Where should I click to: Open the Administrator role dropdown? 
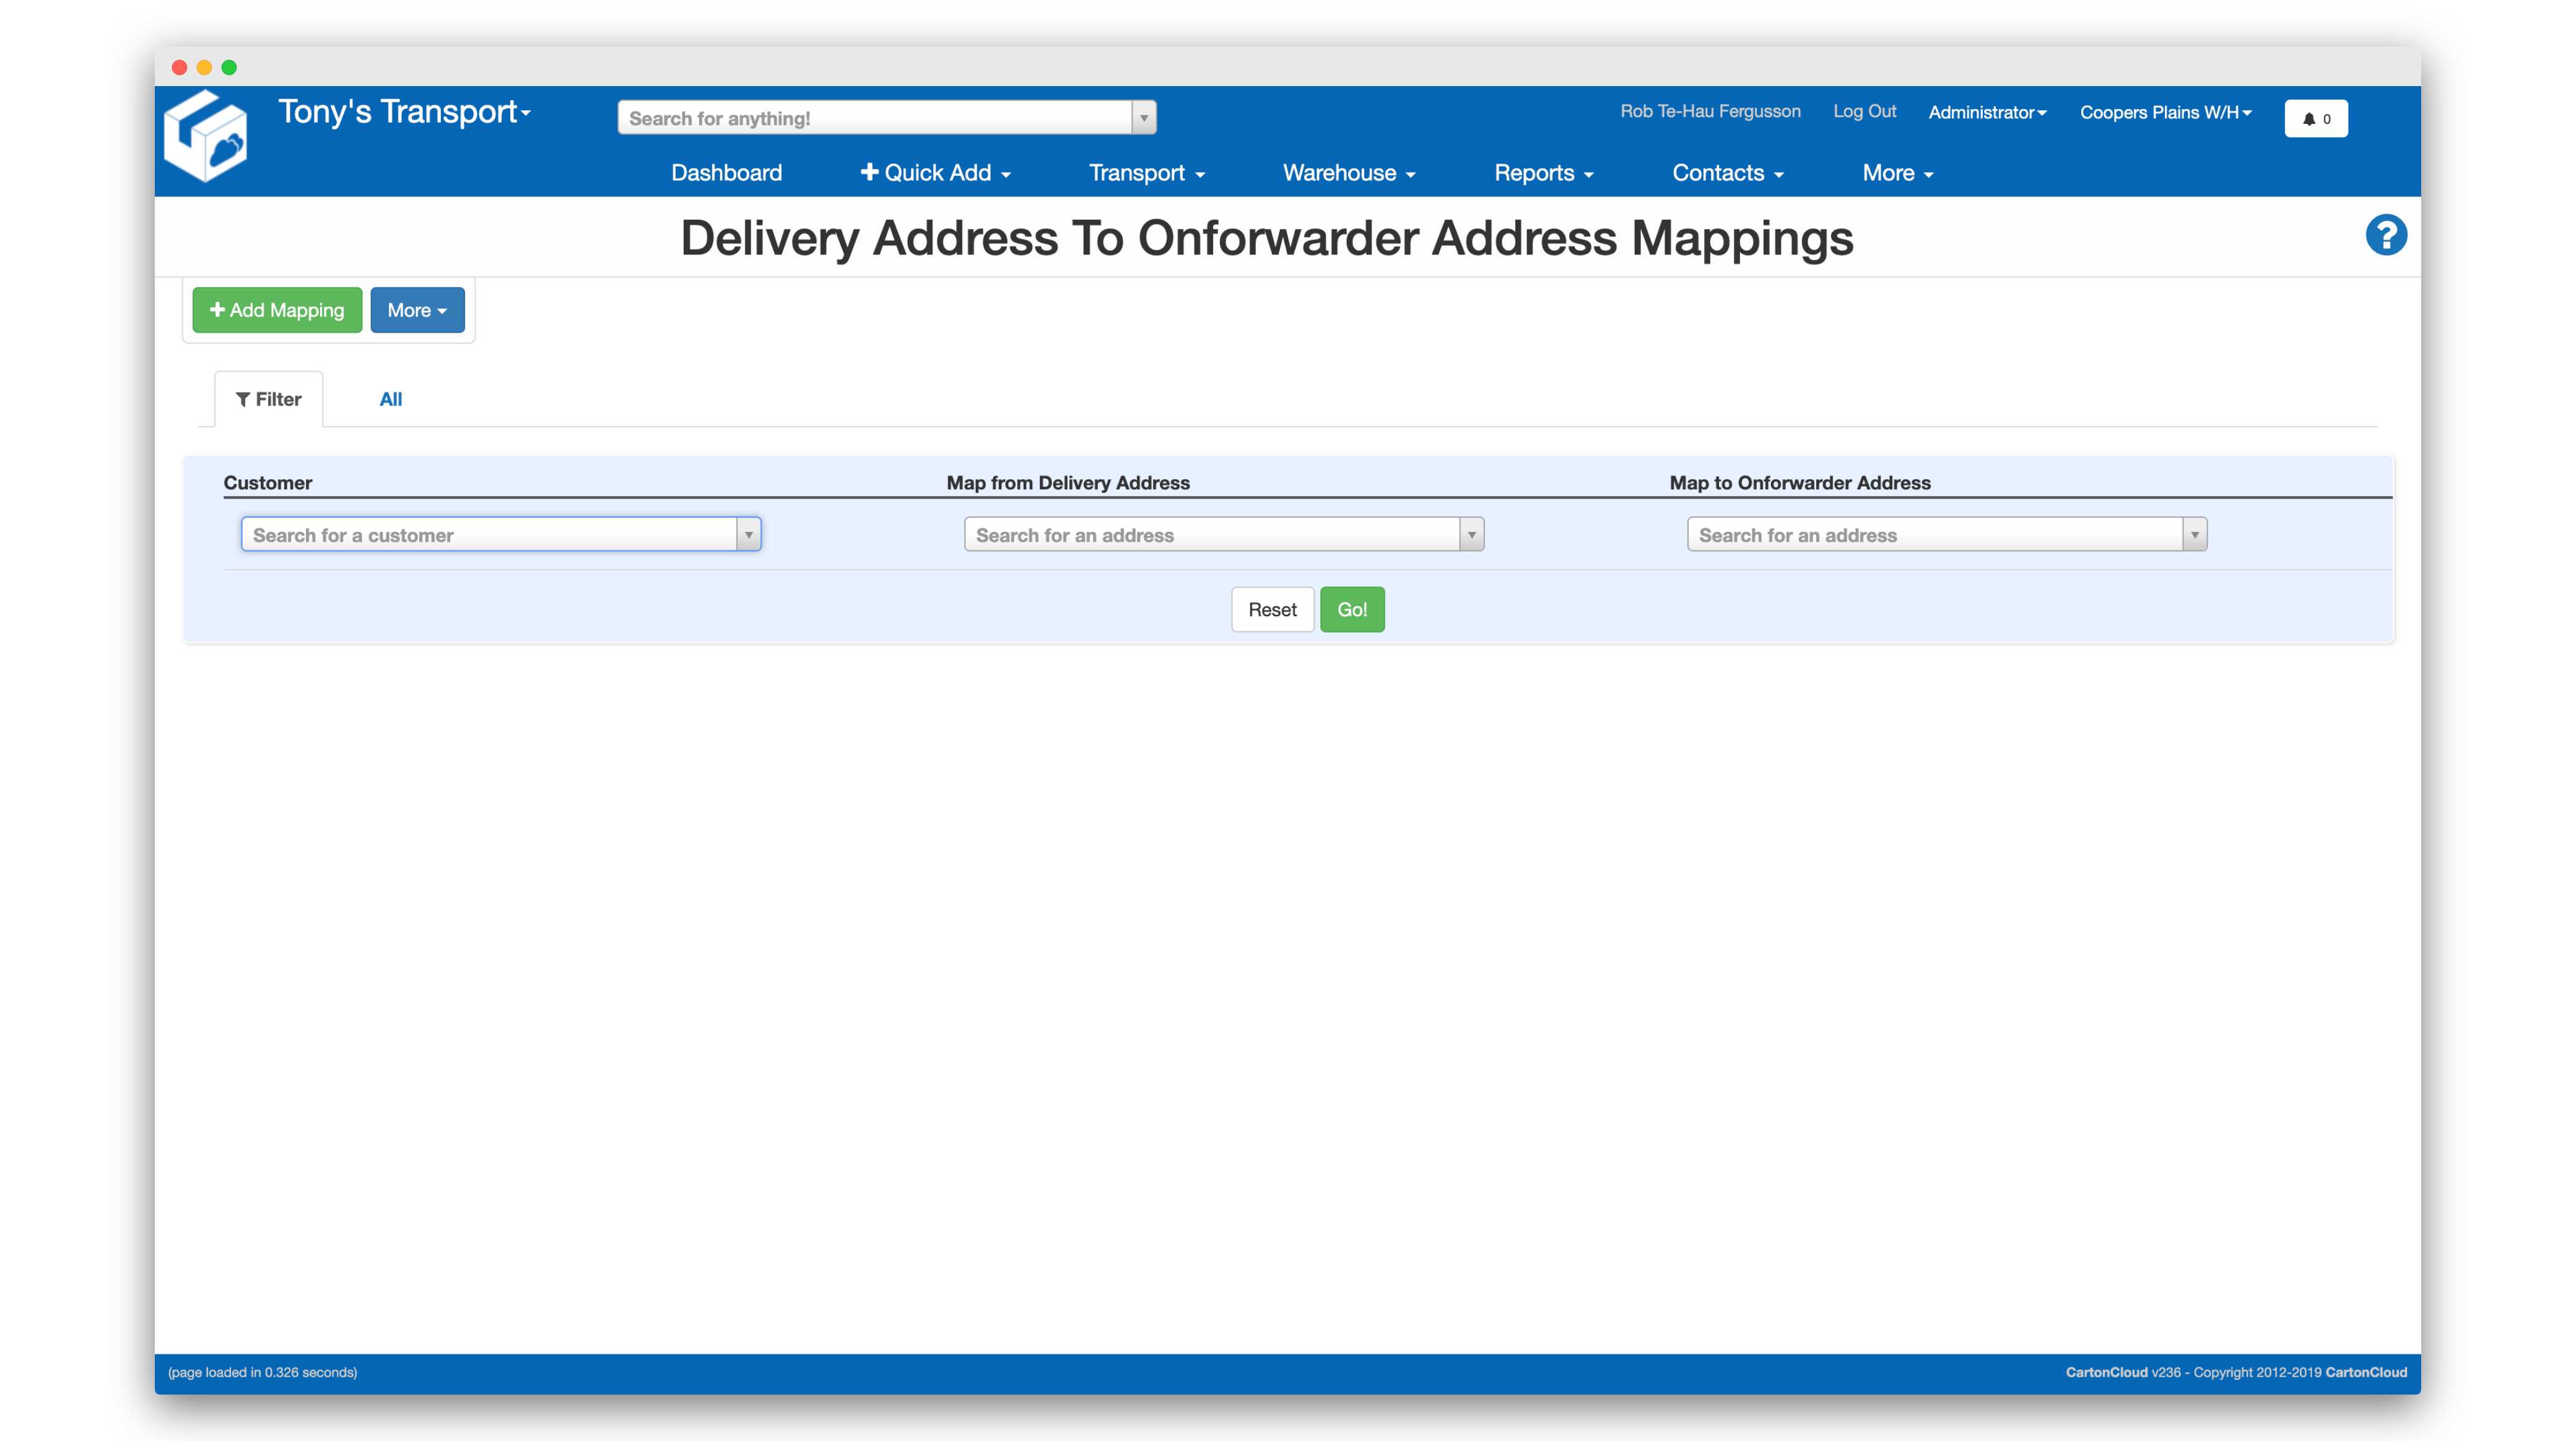tap(1987, 112)
